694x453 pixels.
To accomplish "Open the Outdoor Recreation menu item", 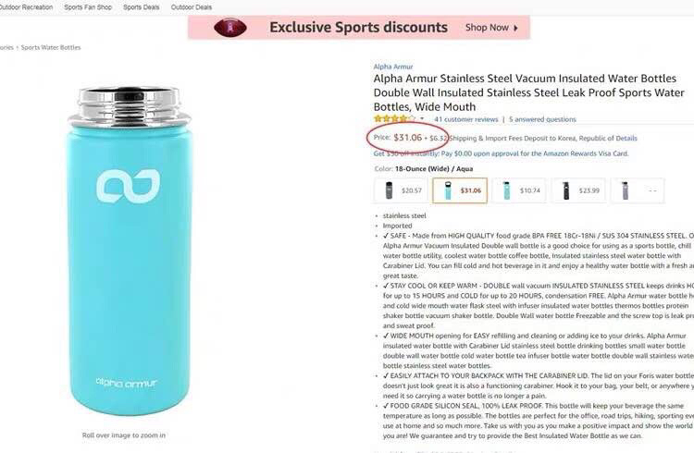I will pyautogui.click(x=26, y=7).
